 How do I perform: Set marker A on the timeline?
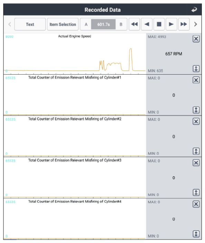(86, 24)
